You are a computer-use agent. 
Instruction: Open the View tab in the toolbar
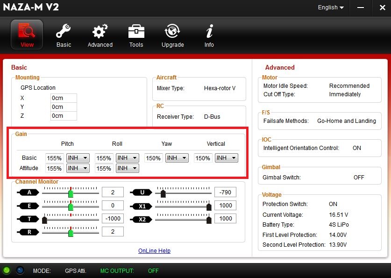point(27,35)
